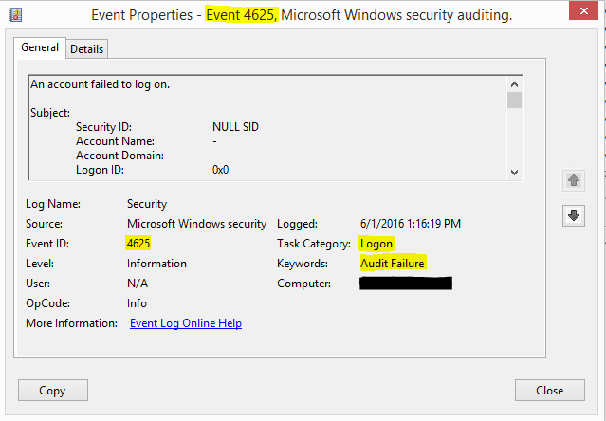
Task: Go to the next event with down arrow
Action: click(x=573, y=215)
